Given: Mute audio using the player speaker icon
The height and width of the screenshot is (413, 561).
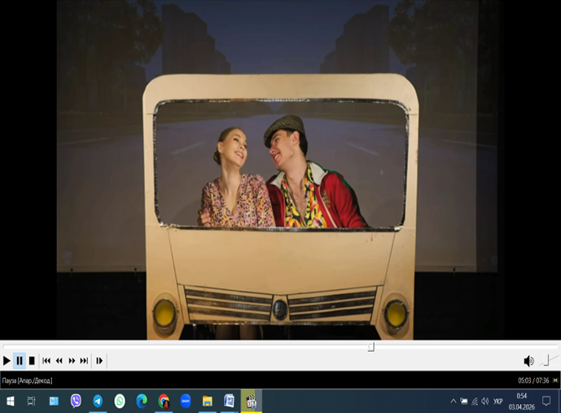Looking at the screenshot, I should (528, 361).
